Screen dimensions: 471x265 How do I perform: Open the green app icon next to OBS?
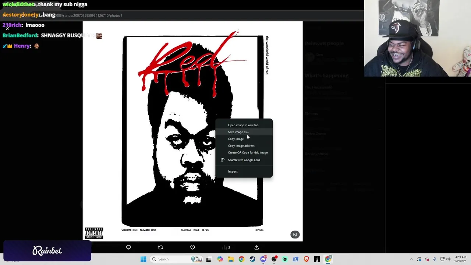[x=285, y=259]
